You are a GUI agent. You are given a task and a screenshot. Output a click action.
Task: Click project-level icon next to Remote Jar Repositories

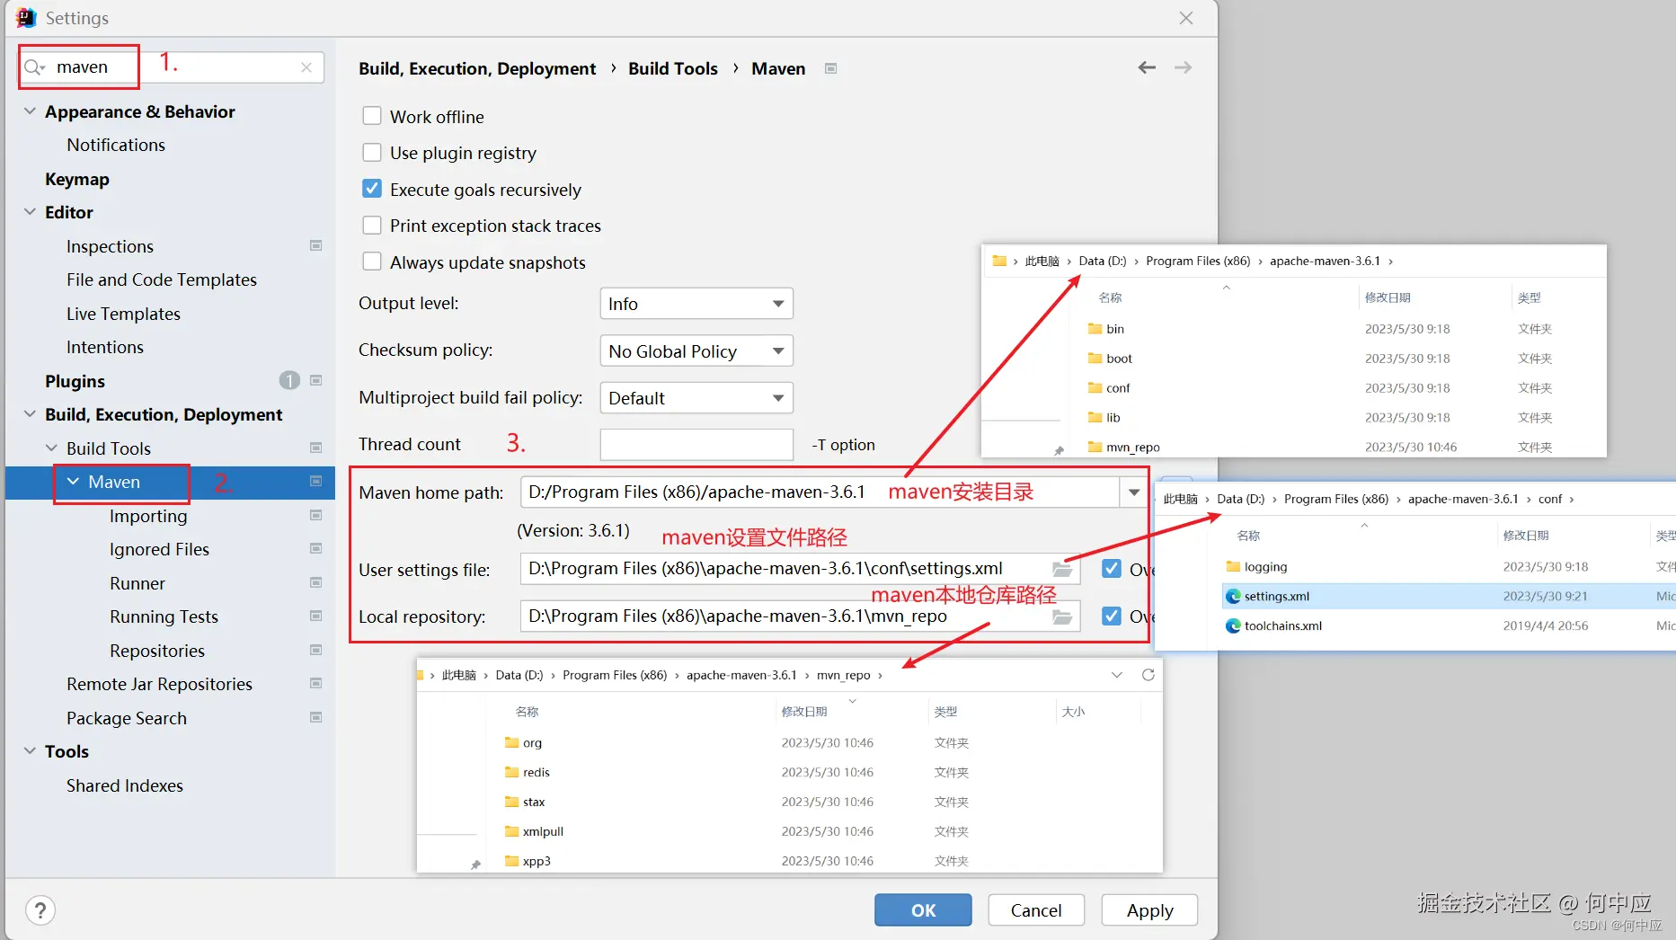coord(316,683)
